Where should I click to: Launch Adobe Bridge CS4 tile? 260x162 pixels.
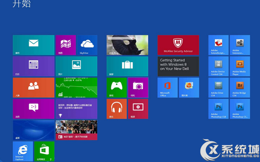[x=240, y=87]
